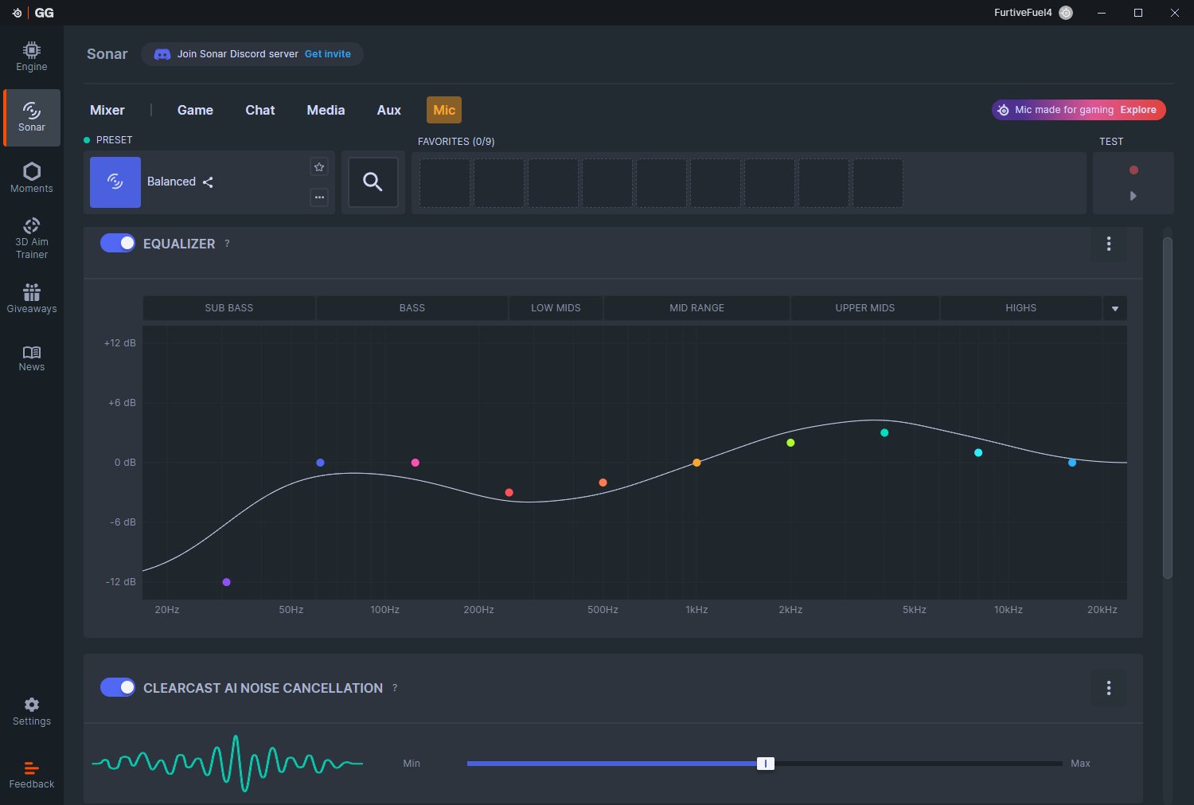This screenshot has width=1194, height=805.
Task: Turn off ClearCast AI Noise Cancellation
Action: pos(118,687)
